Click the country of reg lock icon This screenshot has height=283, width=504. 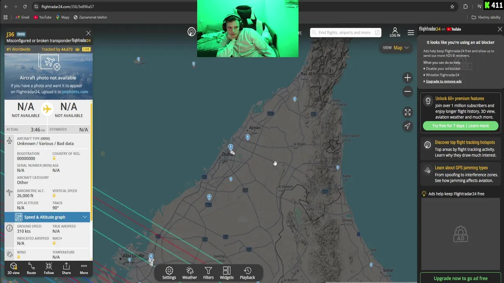coord(54,158)
